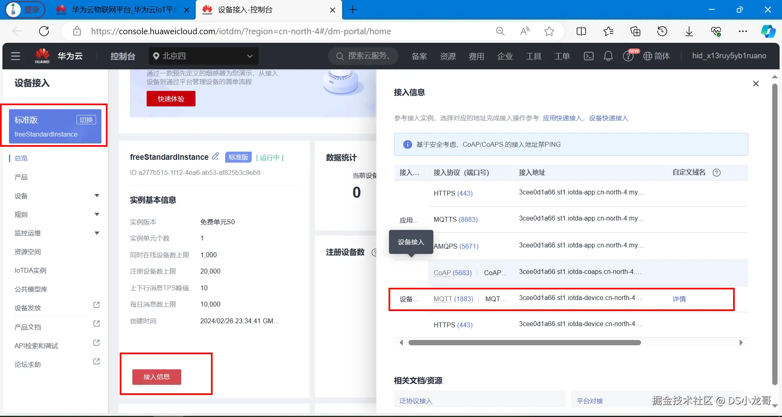Open the 设备快速接入 link

608,118
